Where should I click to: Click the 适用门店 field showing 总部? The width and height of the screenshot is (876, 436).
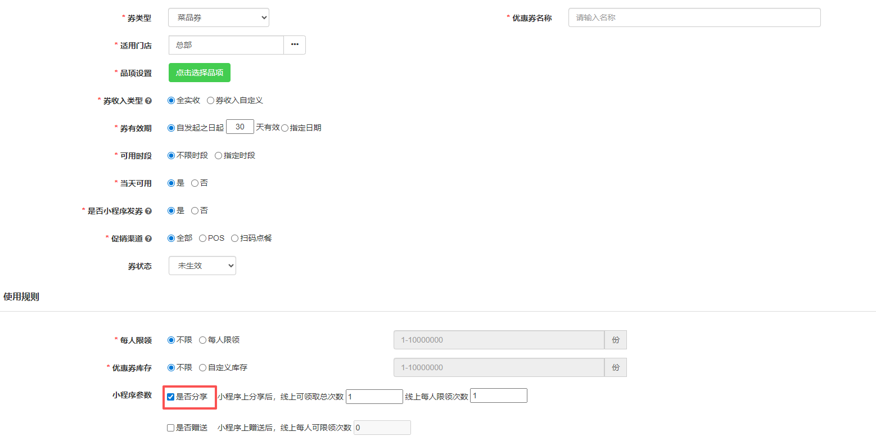226,45
